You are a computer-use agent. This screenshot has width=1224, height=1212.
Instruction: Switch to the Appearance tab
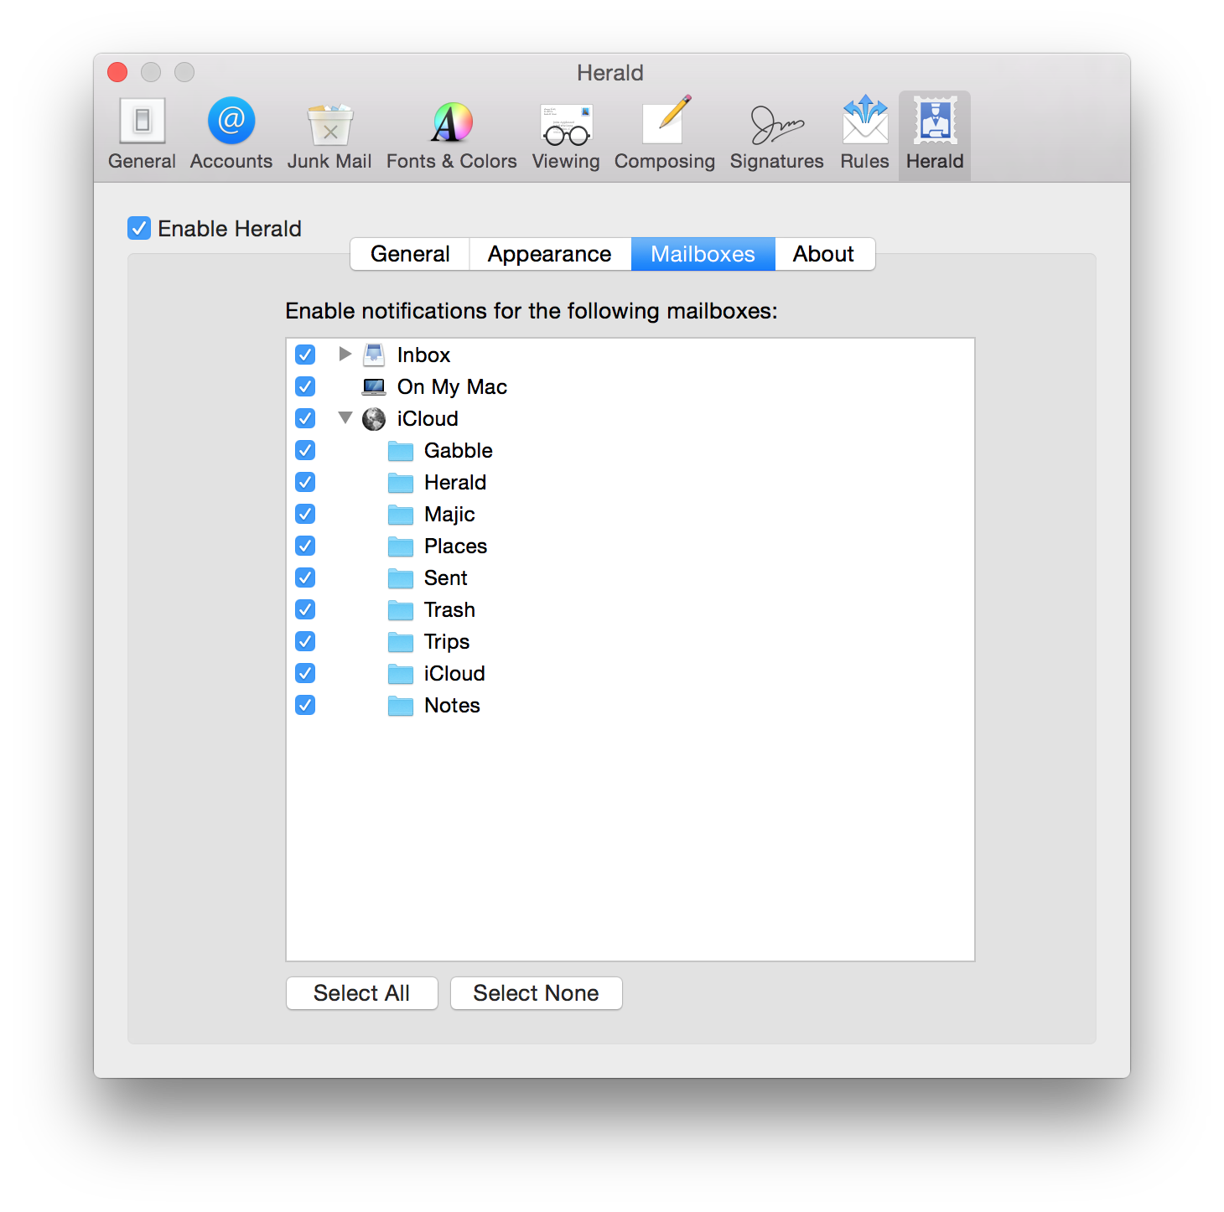pyautogui.click(x=549, y=254)
